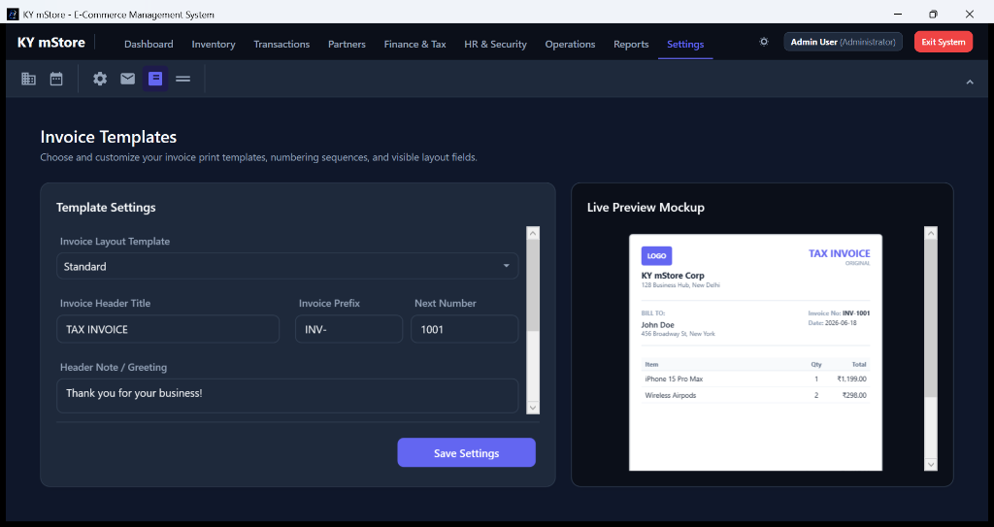Screen dimensions: 994x527
Task: Click the Exit System button
Action: point(944,42)
